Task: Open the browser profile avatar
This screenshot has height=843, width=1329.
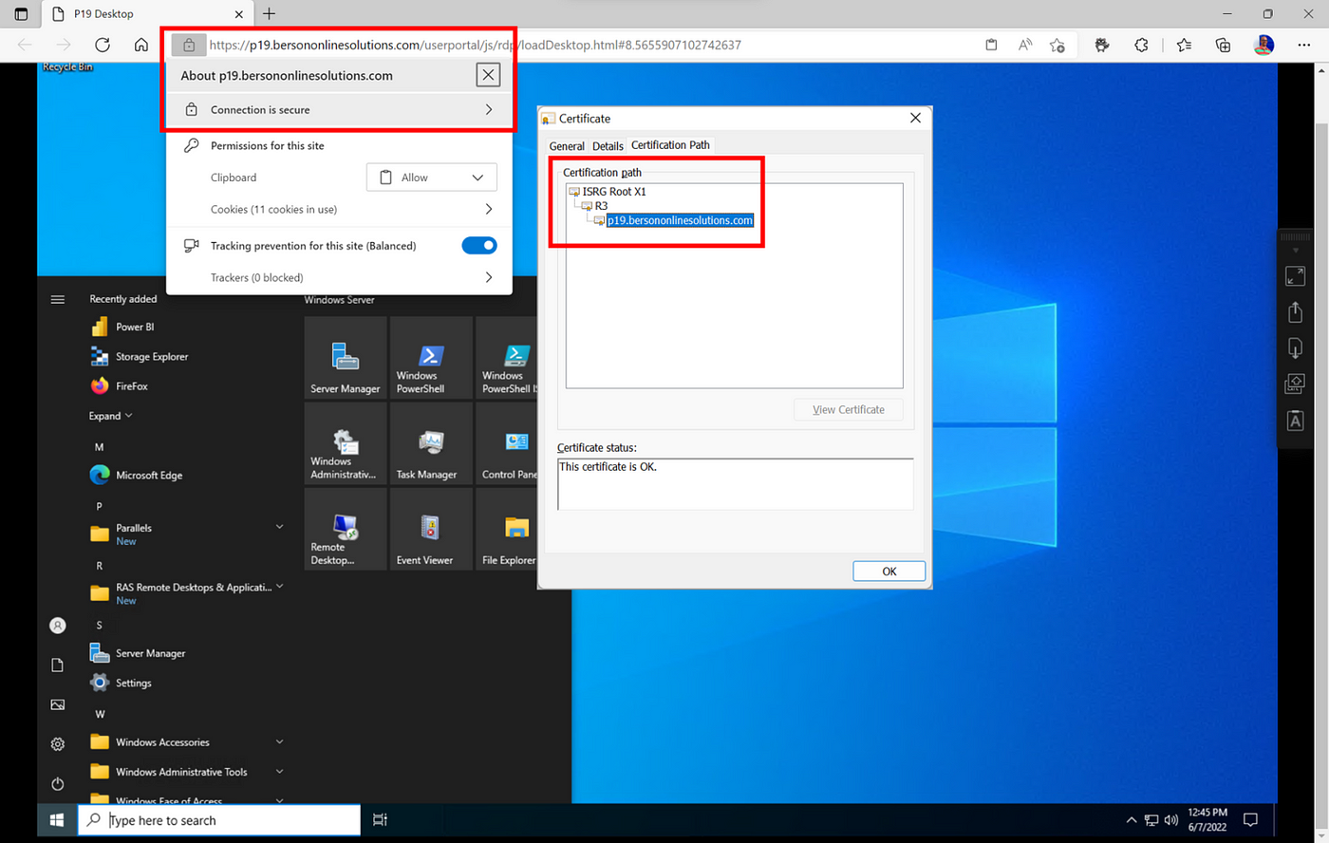Action: (1263, 45)
